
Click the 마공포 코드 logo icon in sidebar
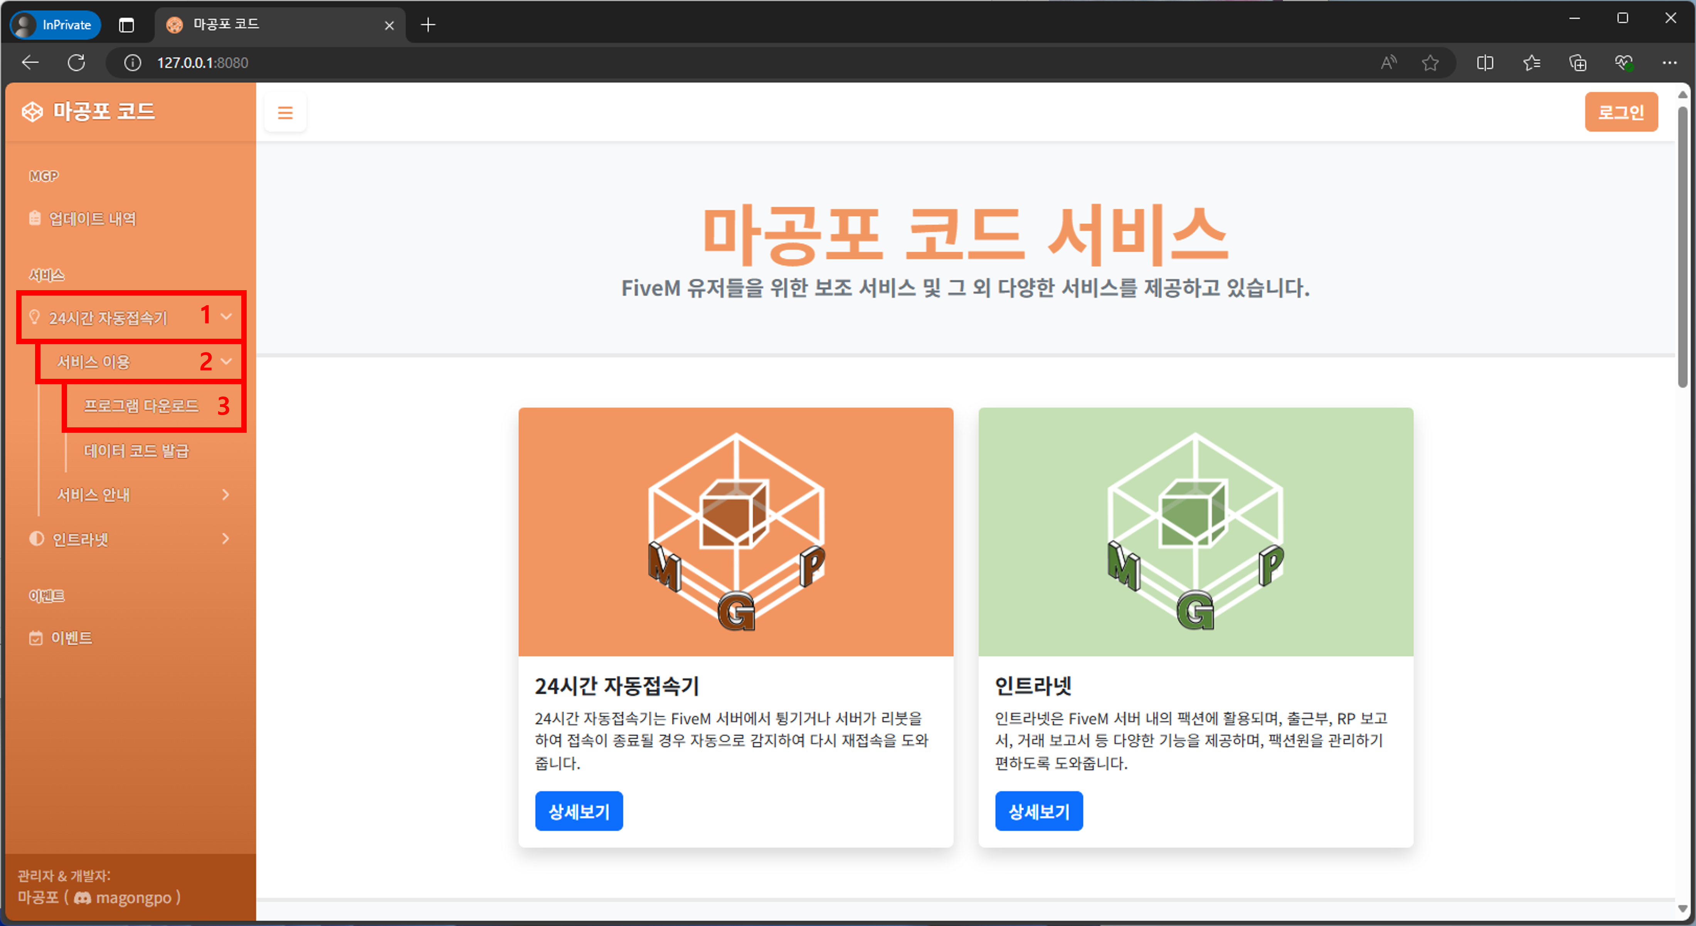click(32, 112)
